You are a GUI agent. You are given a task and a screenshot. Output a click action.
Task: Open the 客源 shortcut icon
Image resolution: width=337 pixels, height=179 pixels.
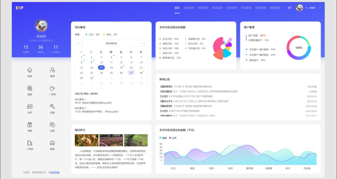(52, 70)
